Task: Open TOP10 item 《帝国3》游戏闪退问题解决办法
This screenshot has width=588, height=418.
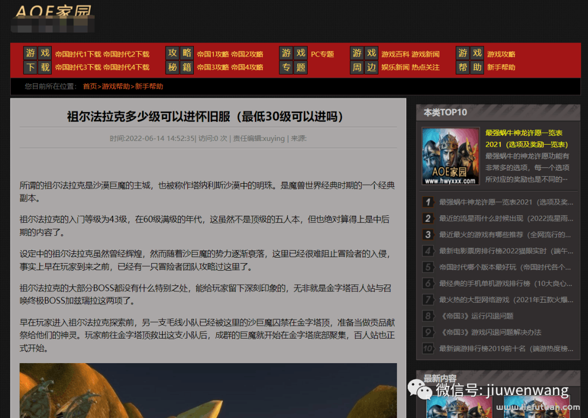Action: click(490, 333)
